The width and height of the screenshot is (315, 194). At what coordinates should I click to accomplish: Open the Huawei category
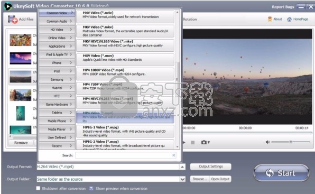coord(57,88)
